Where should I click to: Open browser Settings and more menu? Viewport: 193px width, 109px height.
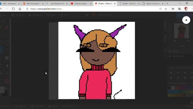coord(192,9)
